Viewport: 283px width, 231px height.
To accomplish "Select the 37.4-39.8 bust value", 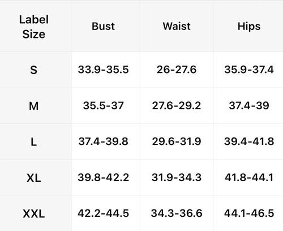I will click(104, 141).
